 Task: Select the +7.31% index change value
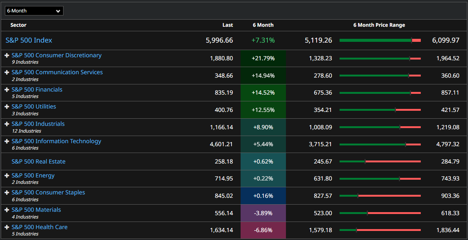coord(263,40)
